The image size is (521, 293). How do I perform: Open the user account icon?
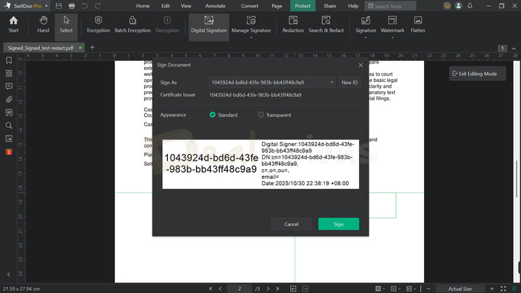[x=458, y=6]
